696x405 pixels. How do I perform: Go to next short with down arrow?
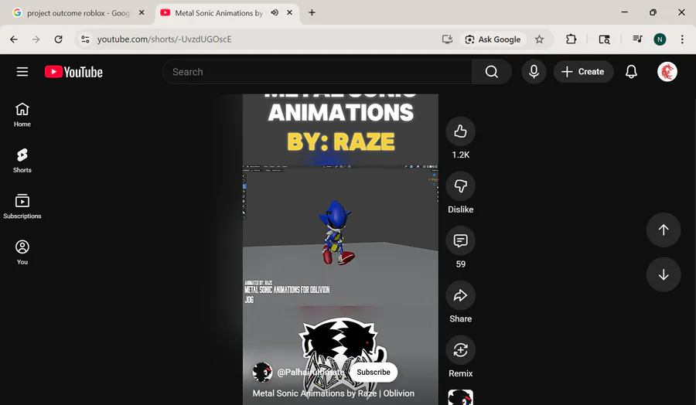[x=664, y=274]
